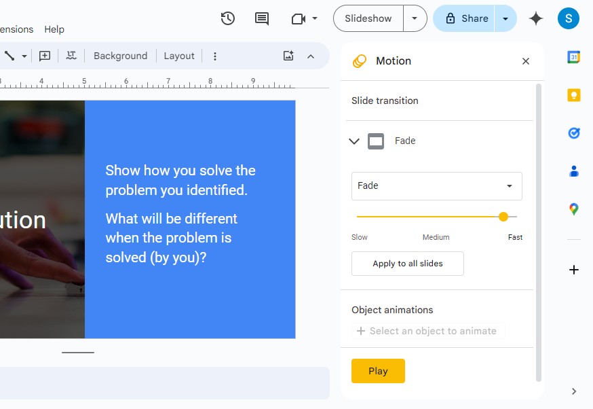Select the Line tool

(x=9, y=56)
